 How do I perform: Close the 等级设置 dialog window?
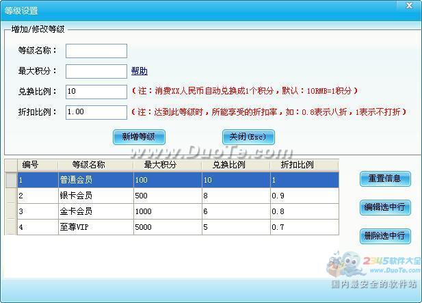(x=410, y=5)
